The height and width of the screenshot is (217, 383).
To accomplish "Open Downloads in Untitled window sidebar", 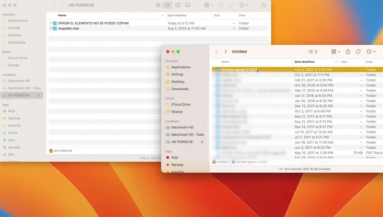I will pos(180,89).
